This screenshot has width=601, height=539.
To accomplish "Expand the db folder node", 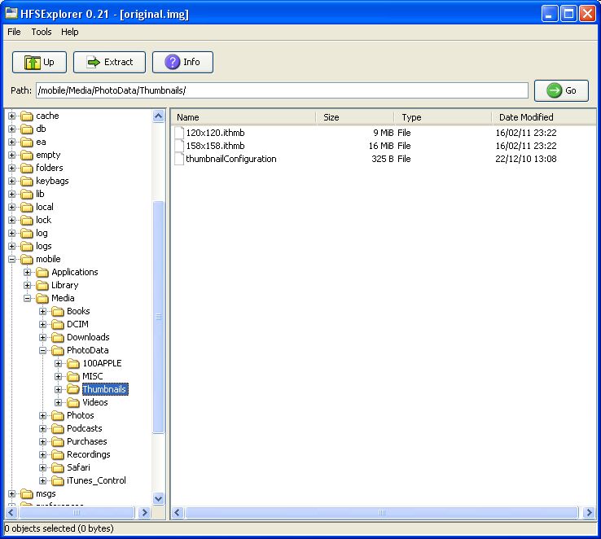I will pyautogui.click(x=12, y=129).
